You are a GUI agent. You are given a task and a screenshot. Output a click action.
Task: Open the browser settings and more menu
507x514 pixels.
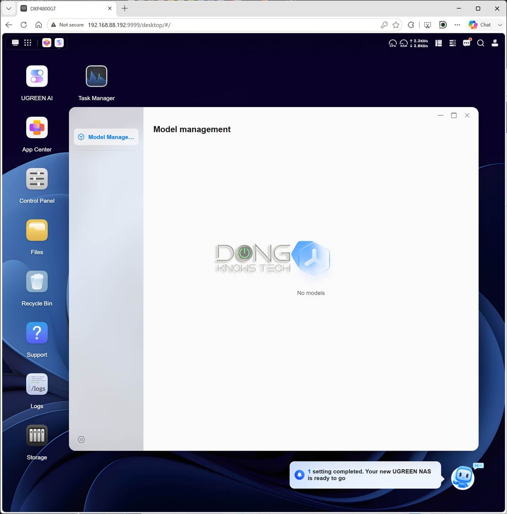point(457,25)
